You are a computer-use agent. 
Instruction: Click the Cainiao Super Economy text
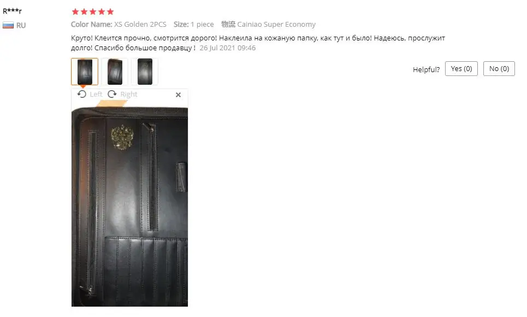pyautogui.click(x=276, y=24)
